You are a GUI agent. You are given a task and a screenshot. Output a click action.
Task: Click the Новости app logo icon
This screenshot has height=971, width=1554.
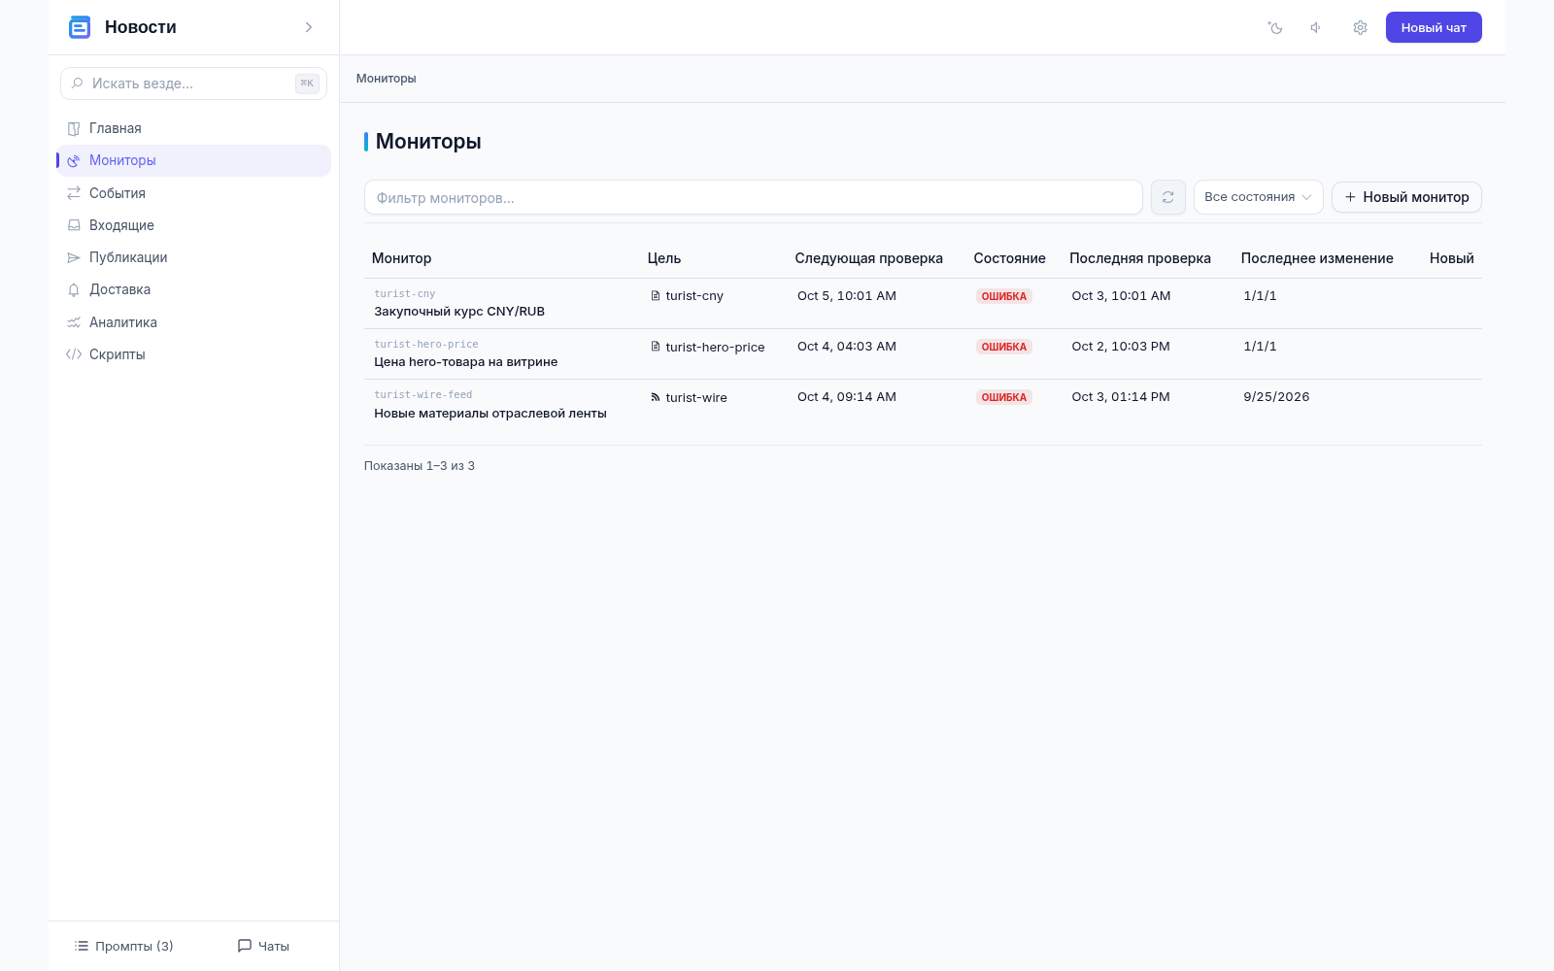tap(80, 27)
